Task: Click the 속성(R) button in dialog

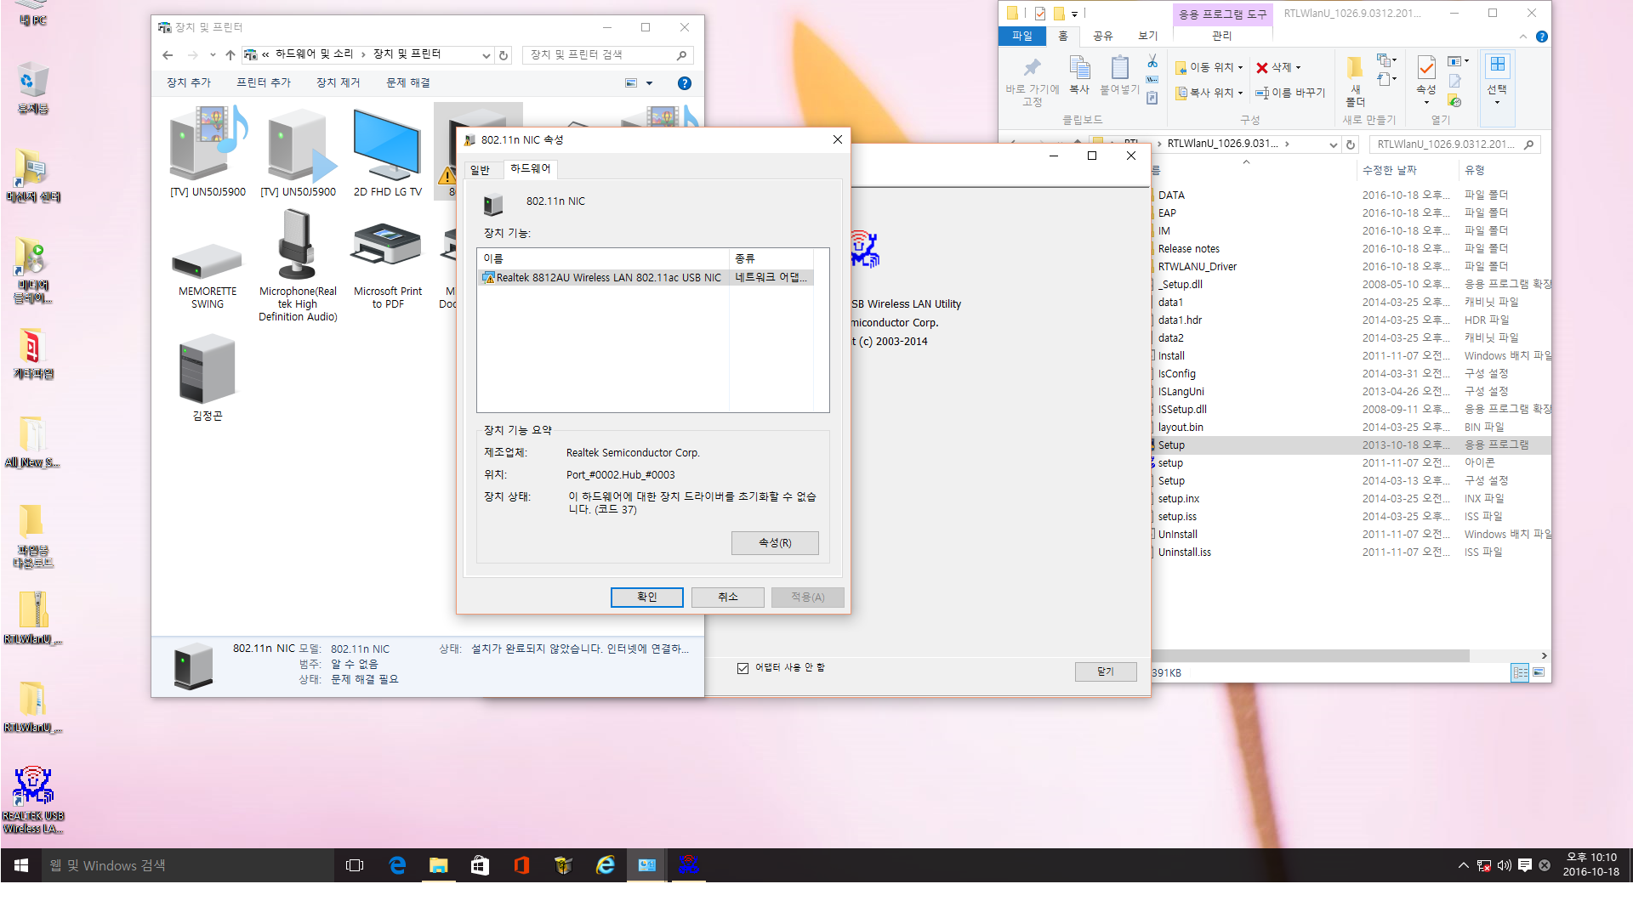Action: pyautogui.click(x=775, y=543)
